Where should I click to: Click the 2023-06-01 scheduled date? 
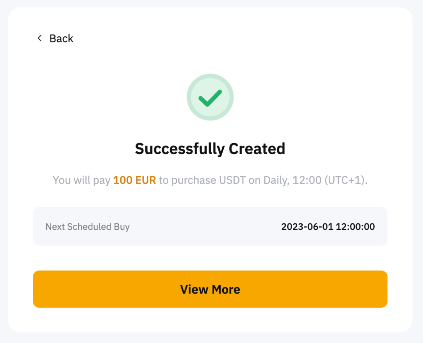coord(307,227)
